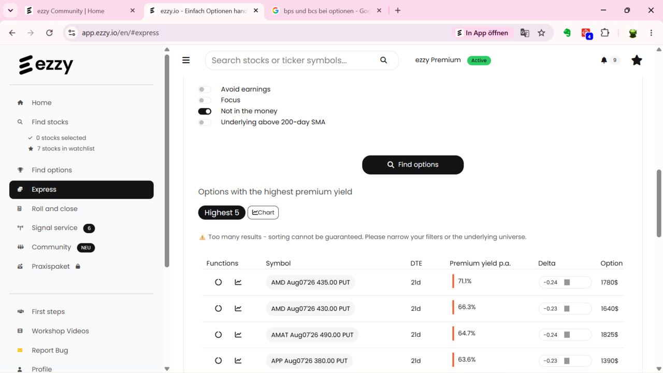Screen dimensions: 663x373
Task: Click the sidebar vertical scrollbar
Action: (167, 161)
